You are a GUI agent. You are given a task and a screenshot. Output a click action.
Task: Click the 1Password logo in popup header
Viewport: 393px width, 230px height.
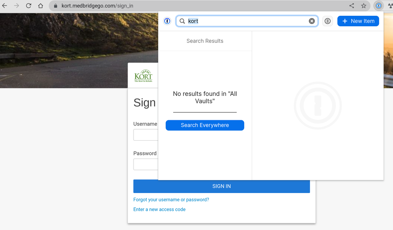coord(167,21)
